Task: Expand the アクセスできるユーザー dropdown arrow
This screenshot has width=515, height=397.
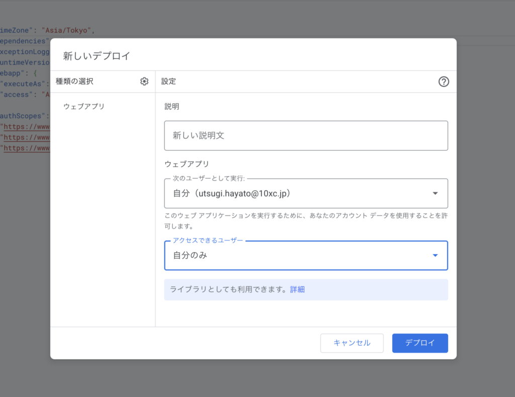Action: pos(435,256)
